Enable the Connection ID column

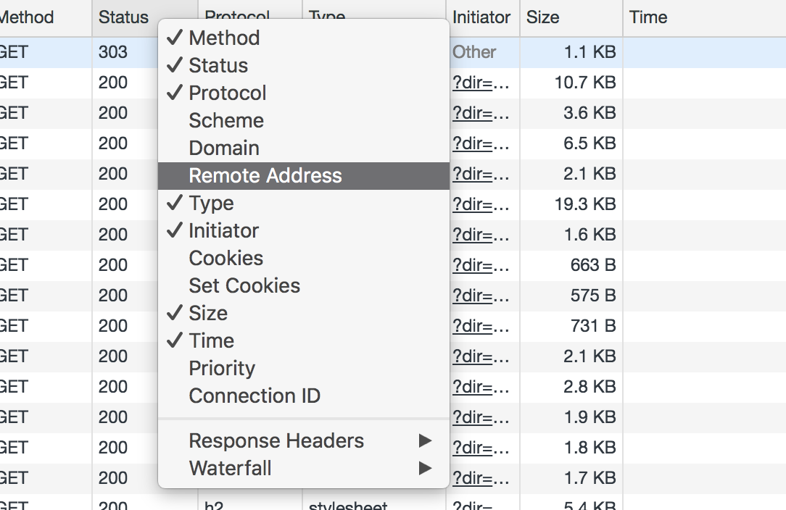(x=303, y=396)
